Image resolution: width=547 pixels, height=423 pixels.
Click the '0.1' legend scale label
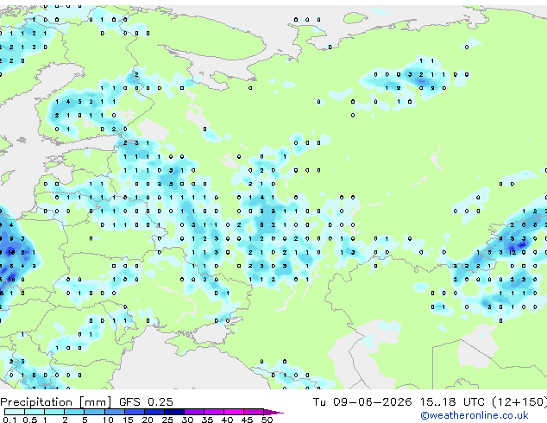[x=9, y=420]
